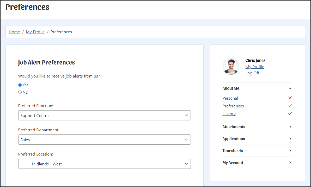Click the Log Off link
The width and height of the screenshot is (311, 187).
pos(252,73)
